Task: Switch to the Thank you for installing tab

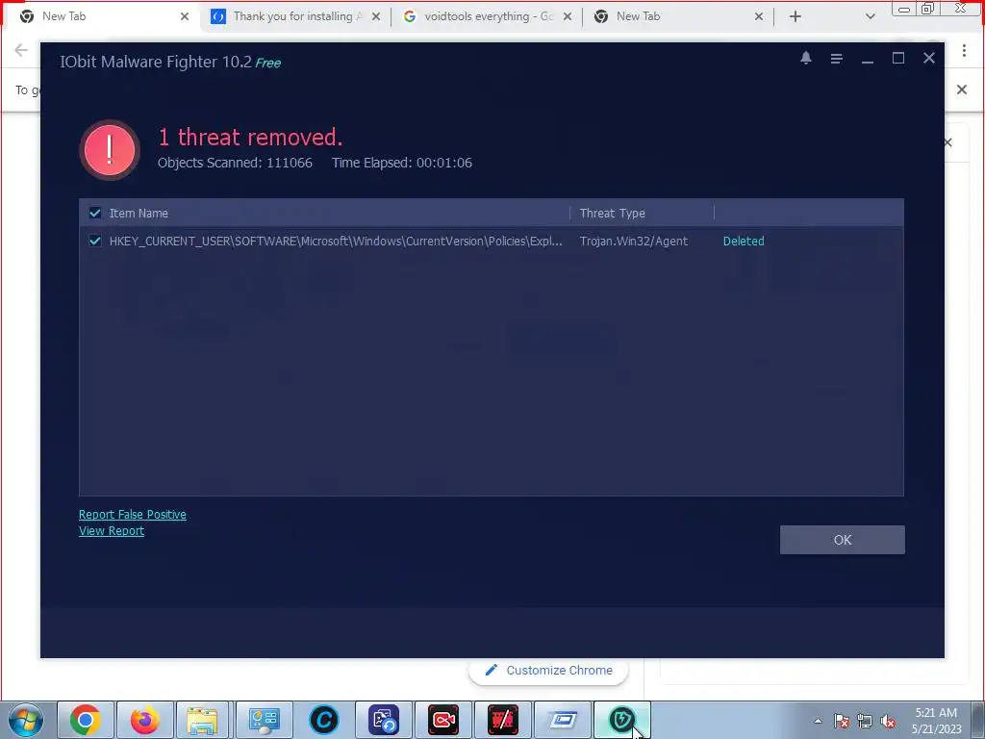Action: point(295,16)
